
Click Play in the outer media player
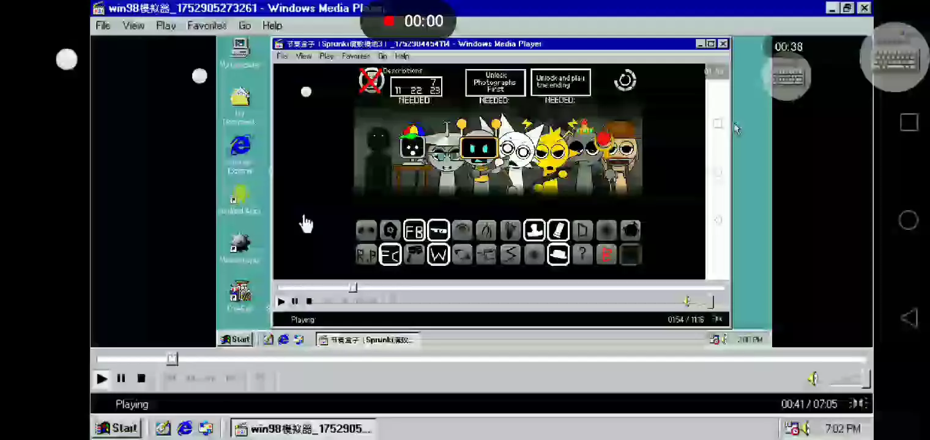pyautogui.click(x=102, y=379)
